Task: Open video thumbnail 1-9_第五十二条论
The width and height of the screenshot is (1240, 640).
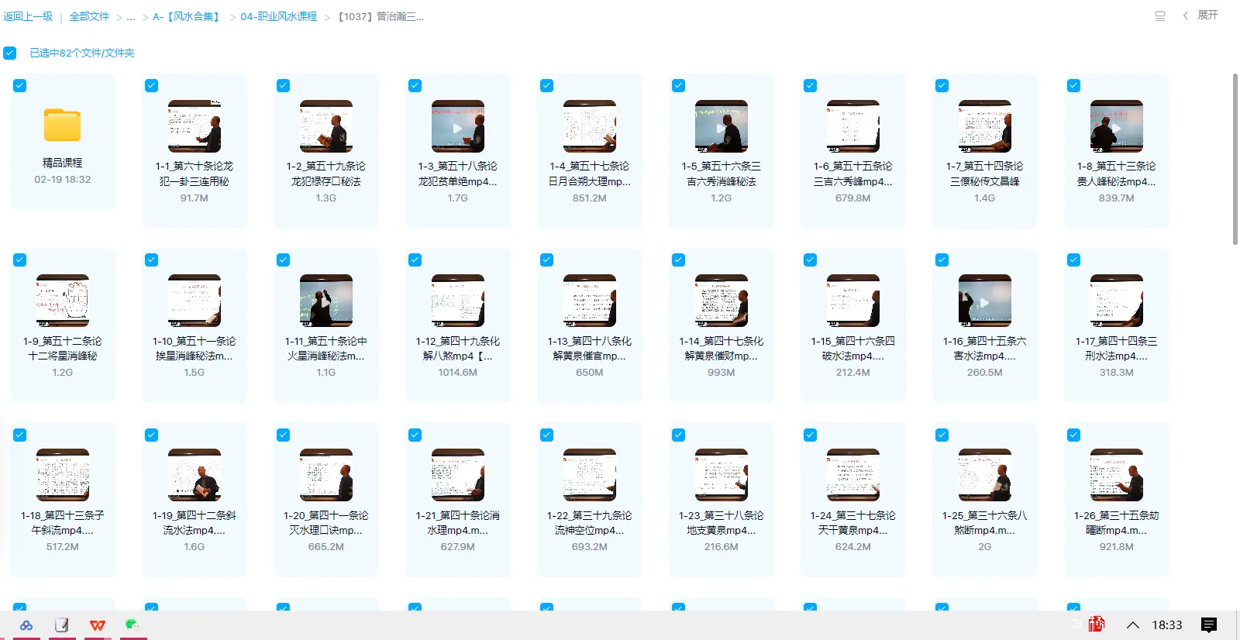Action: 63,301
